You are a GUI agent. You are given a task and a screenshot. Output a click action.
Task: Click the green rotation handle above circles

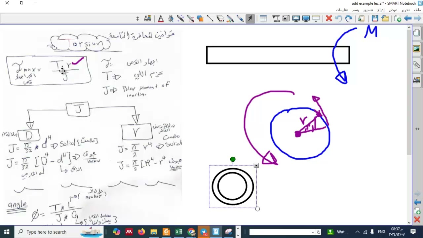click(233, 160)
